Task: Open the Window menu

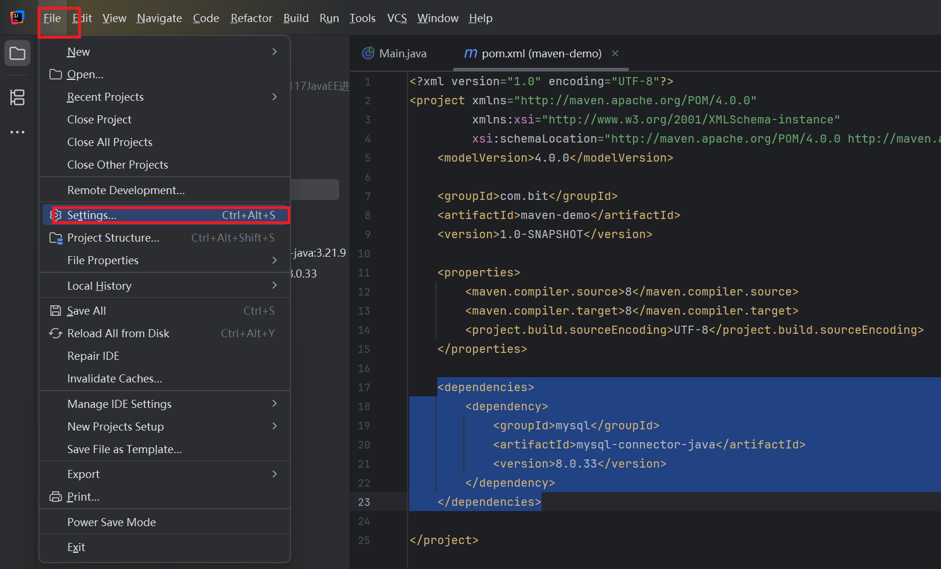Action: pos(438,18)
